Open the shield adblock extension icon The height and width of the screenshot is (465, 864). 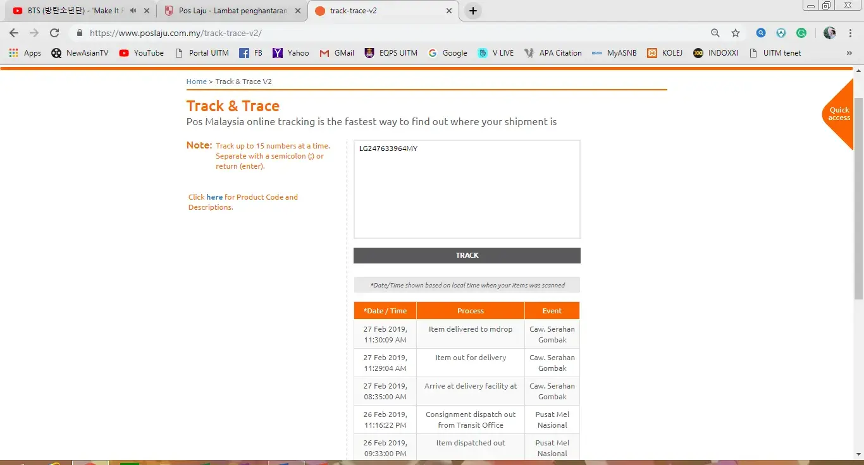(781, 33)
